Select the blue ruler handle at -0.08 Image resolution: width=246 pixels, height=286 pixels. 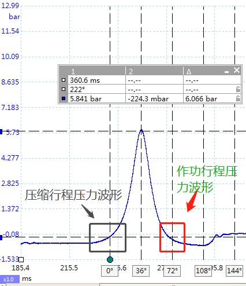point(1,237)
